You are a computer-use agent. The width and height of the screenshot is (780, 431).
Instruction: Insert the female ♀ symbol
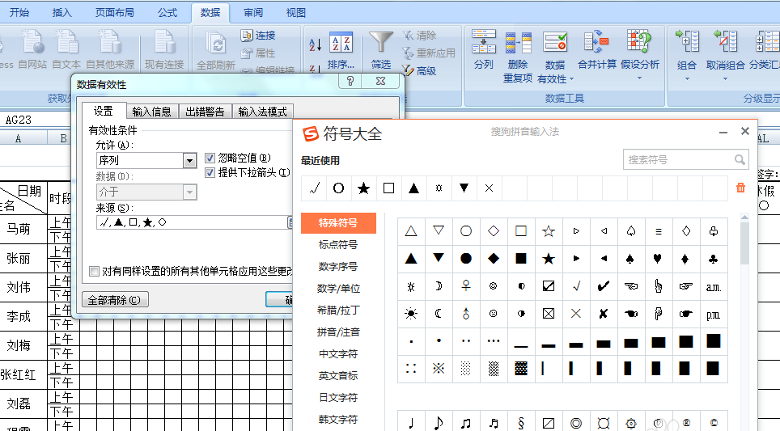click(465, 286)
